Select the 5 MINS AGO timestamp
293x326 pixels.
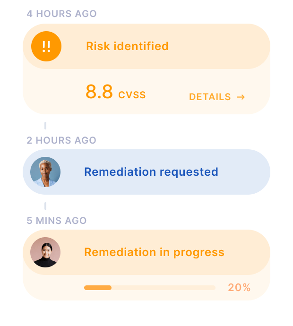click(x=57, y=221)
